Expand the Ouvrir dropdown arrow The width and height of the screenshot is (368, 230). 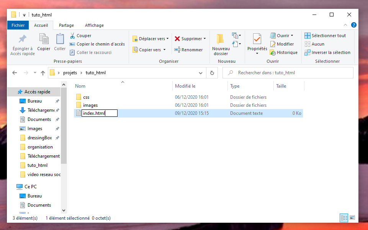click(292, 36)
